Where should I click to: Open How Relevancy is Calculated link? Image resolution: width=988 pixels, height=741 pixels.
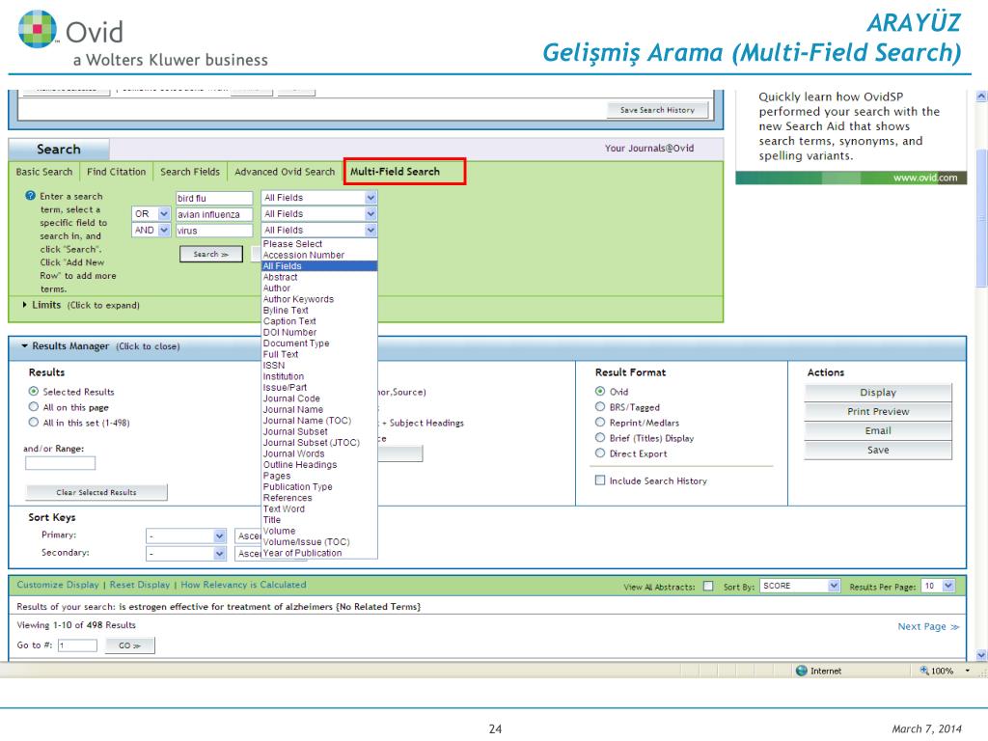pyautogui.click(x=243, y=585)
